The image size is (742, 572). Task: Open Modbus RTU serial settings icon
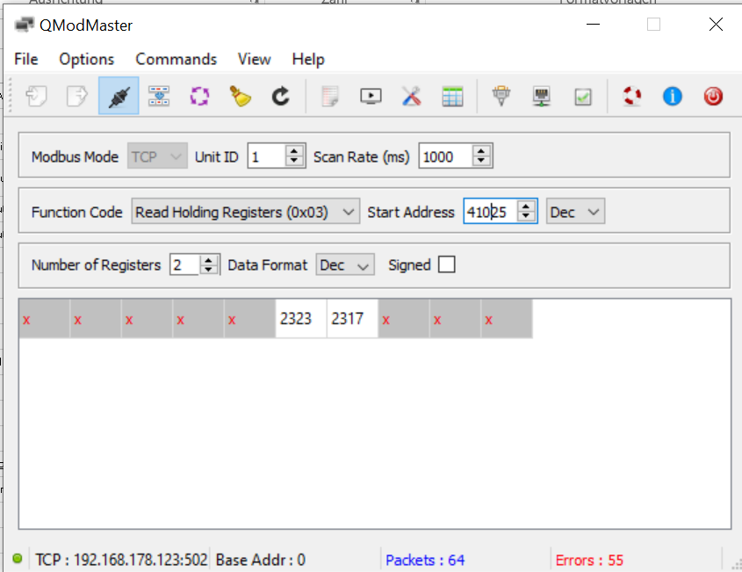(x=501, y=96)
